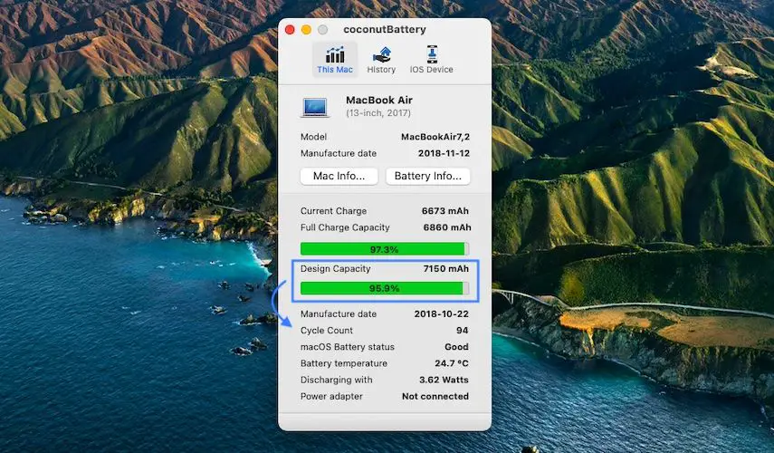Viewport: 774px width, 453px height.
Task: Click the Model label
Action: tap(314, 137)
